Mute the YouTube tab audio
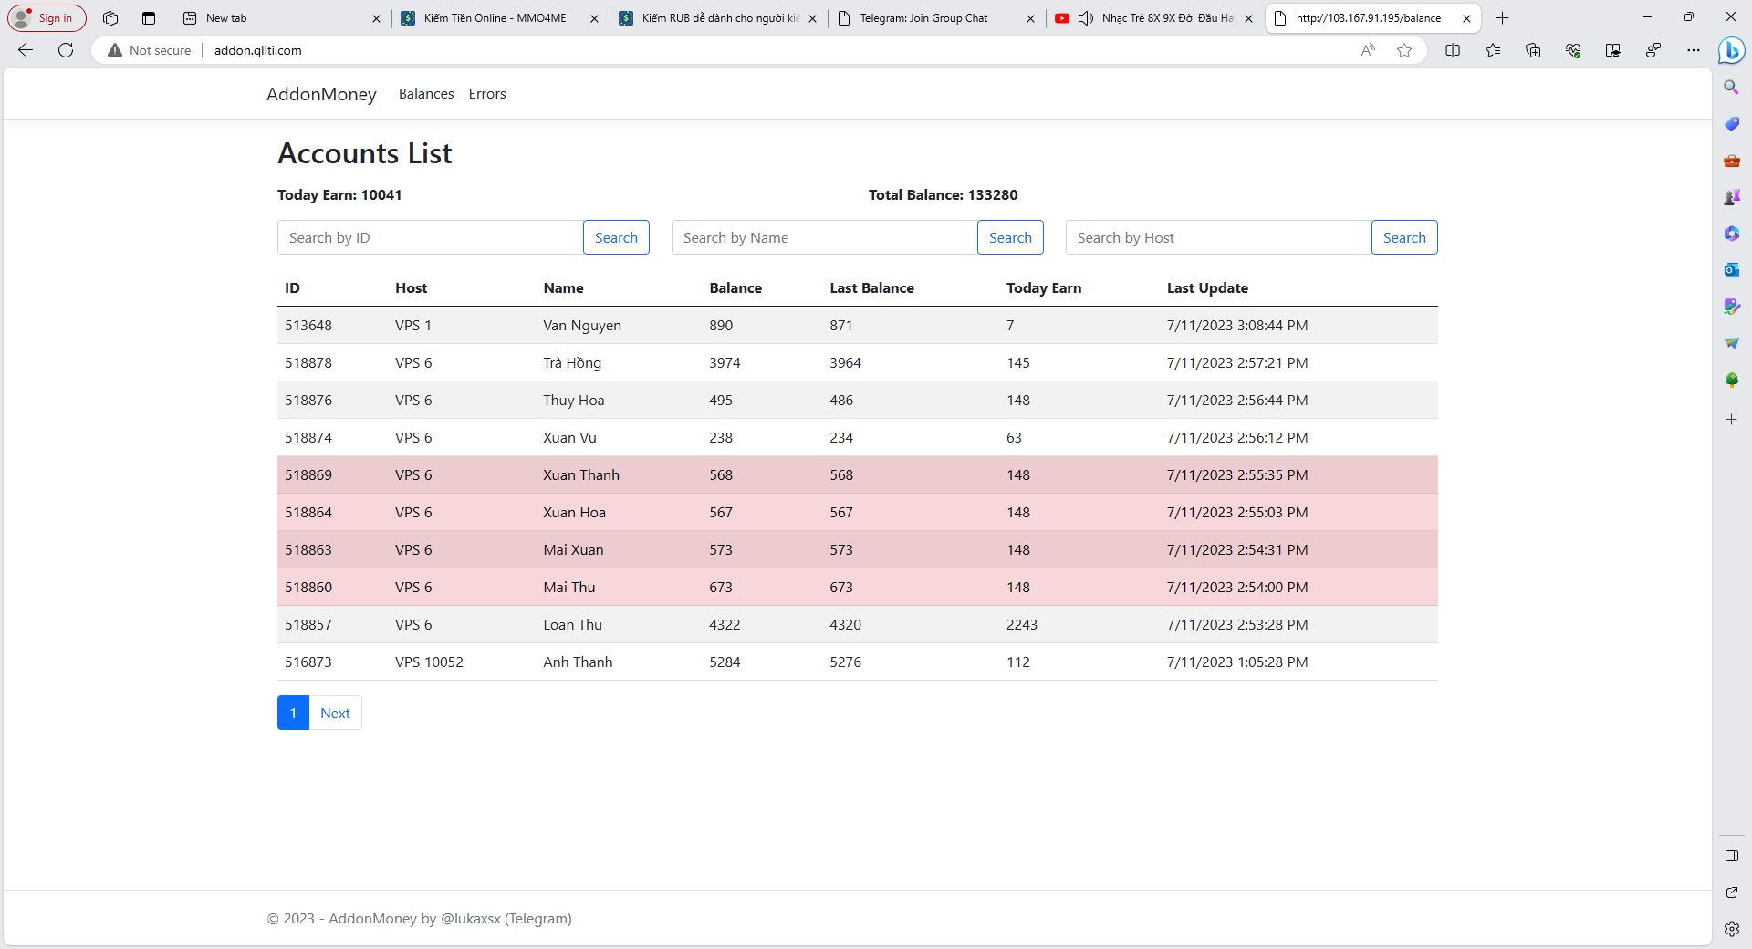1752x949 pixels. [x=1086, y=18]
